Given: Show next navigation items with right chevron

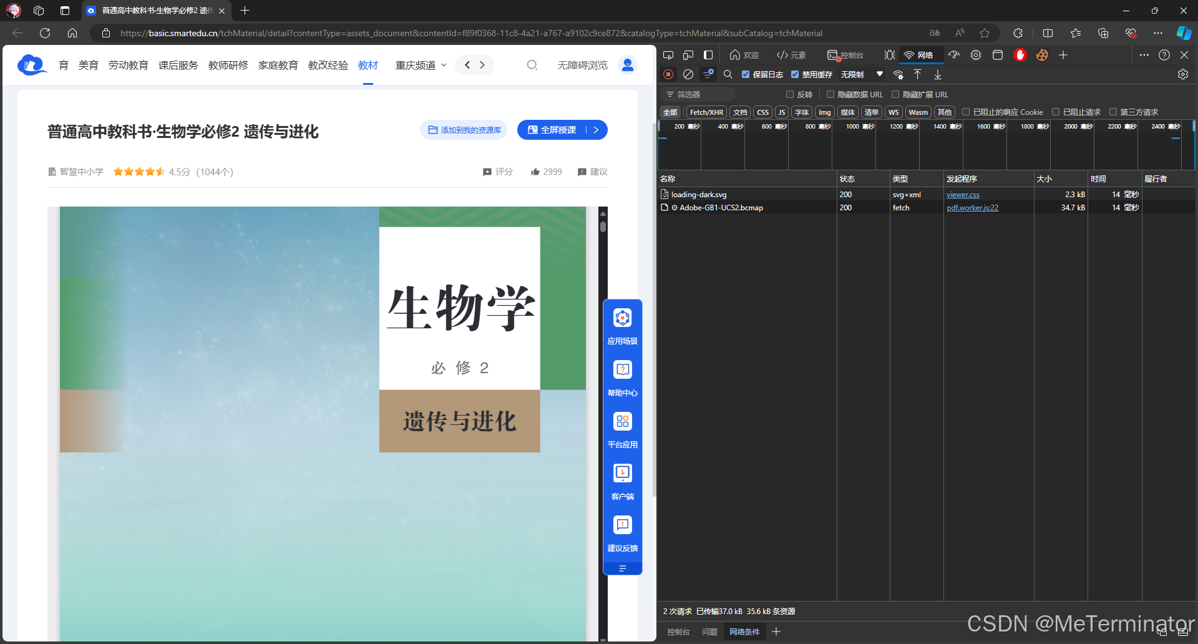Looking at the screenshot, I should [x=482, y=65].
